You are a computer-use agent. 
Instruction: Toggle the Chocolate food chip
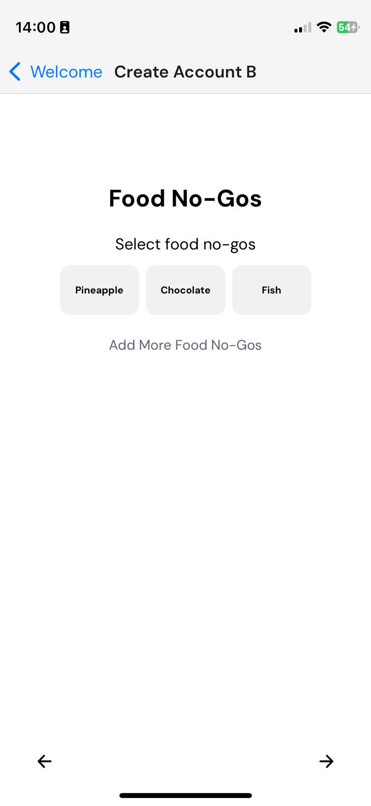coord(185,290)
